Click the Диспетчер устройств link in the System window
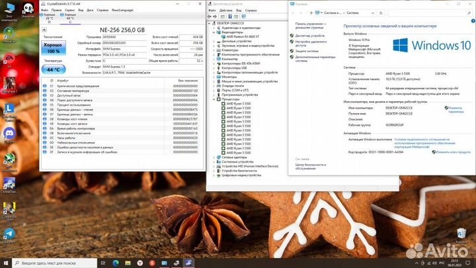Screen dimensions: 476x268 point(309,36)
